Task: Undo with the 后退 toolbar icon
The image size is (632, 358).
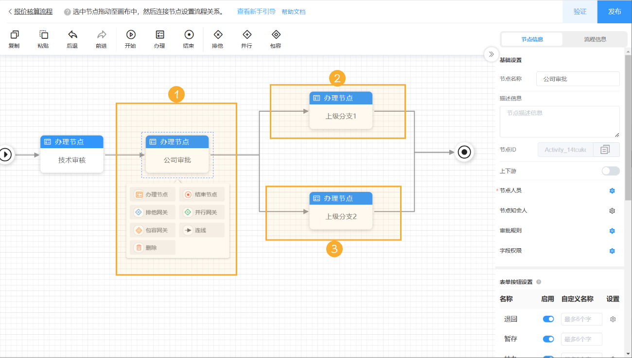Action: pyautogui.click(x=72, y=35)
